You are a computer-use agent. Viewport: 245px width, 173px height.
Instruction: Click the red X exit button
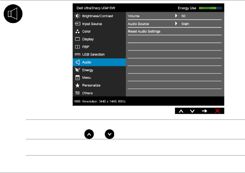217,111
